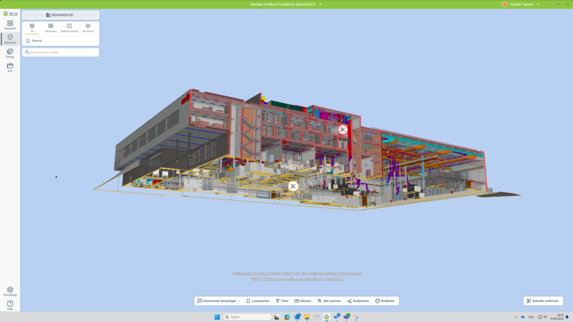Open the Einfärben color palette tool
The height and width of the screenshot is (322, 573).
click(385, 301)
